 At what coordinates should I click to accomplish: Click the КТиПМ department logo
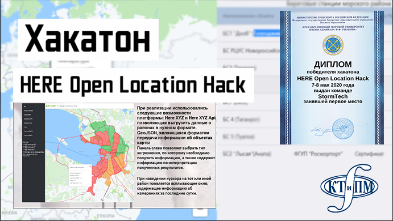pos(349,188)
